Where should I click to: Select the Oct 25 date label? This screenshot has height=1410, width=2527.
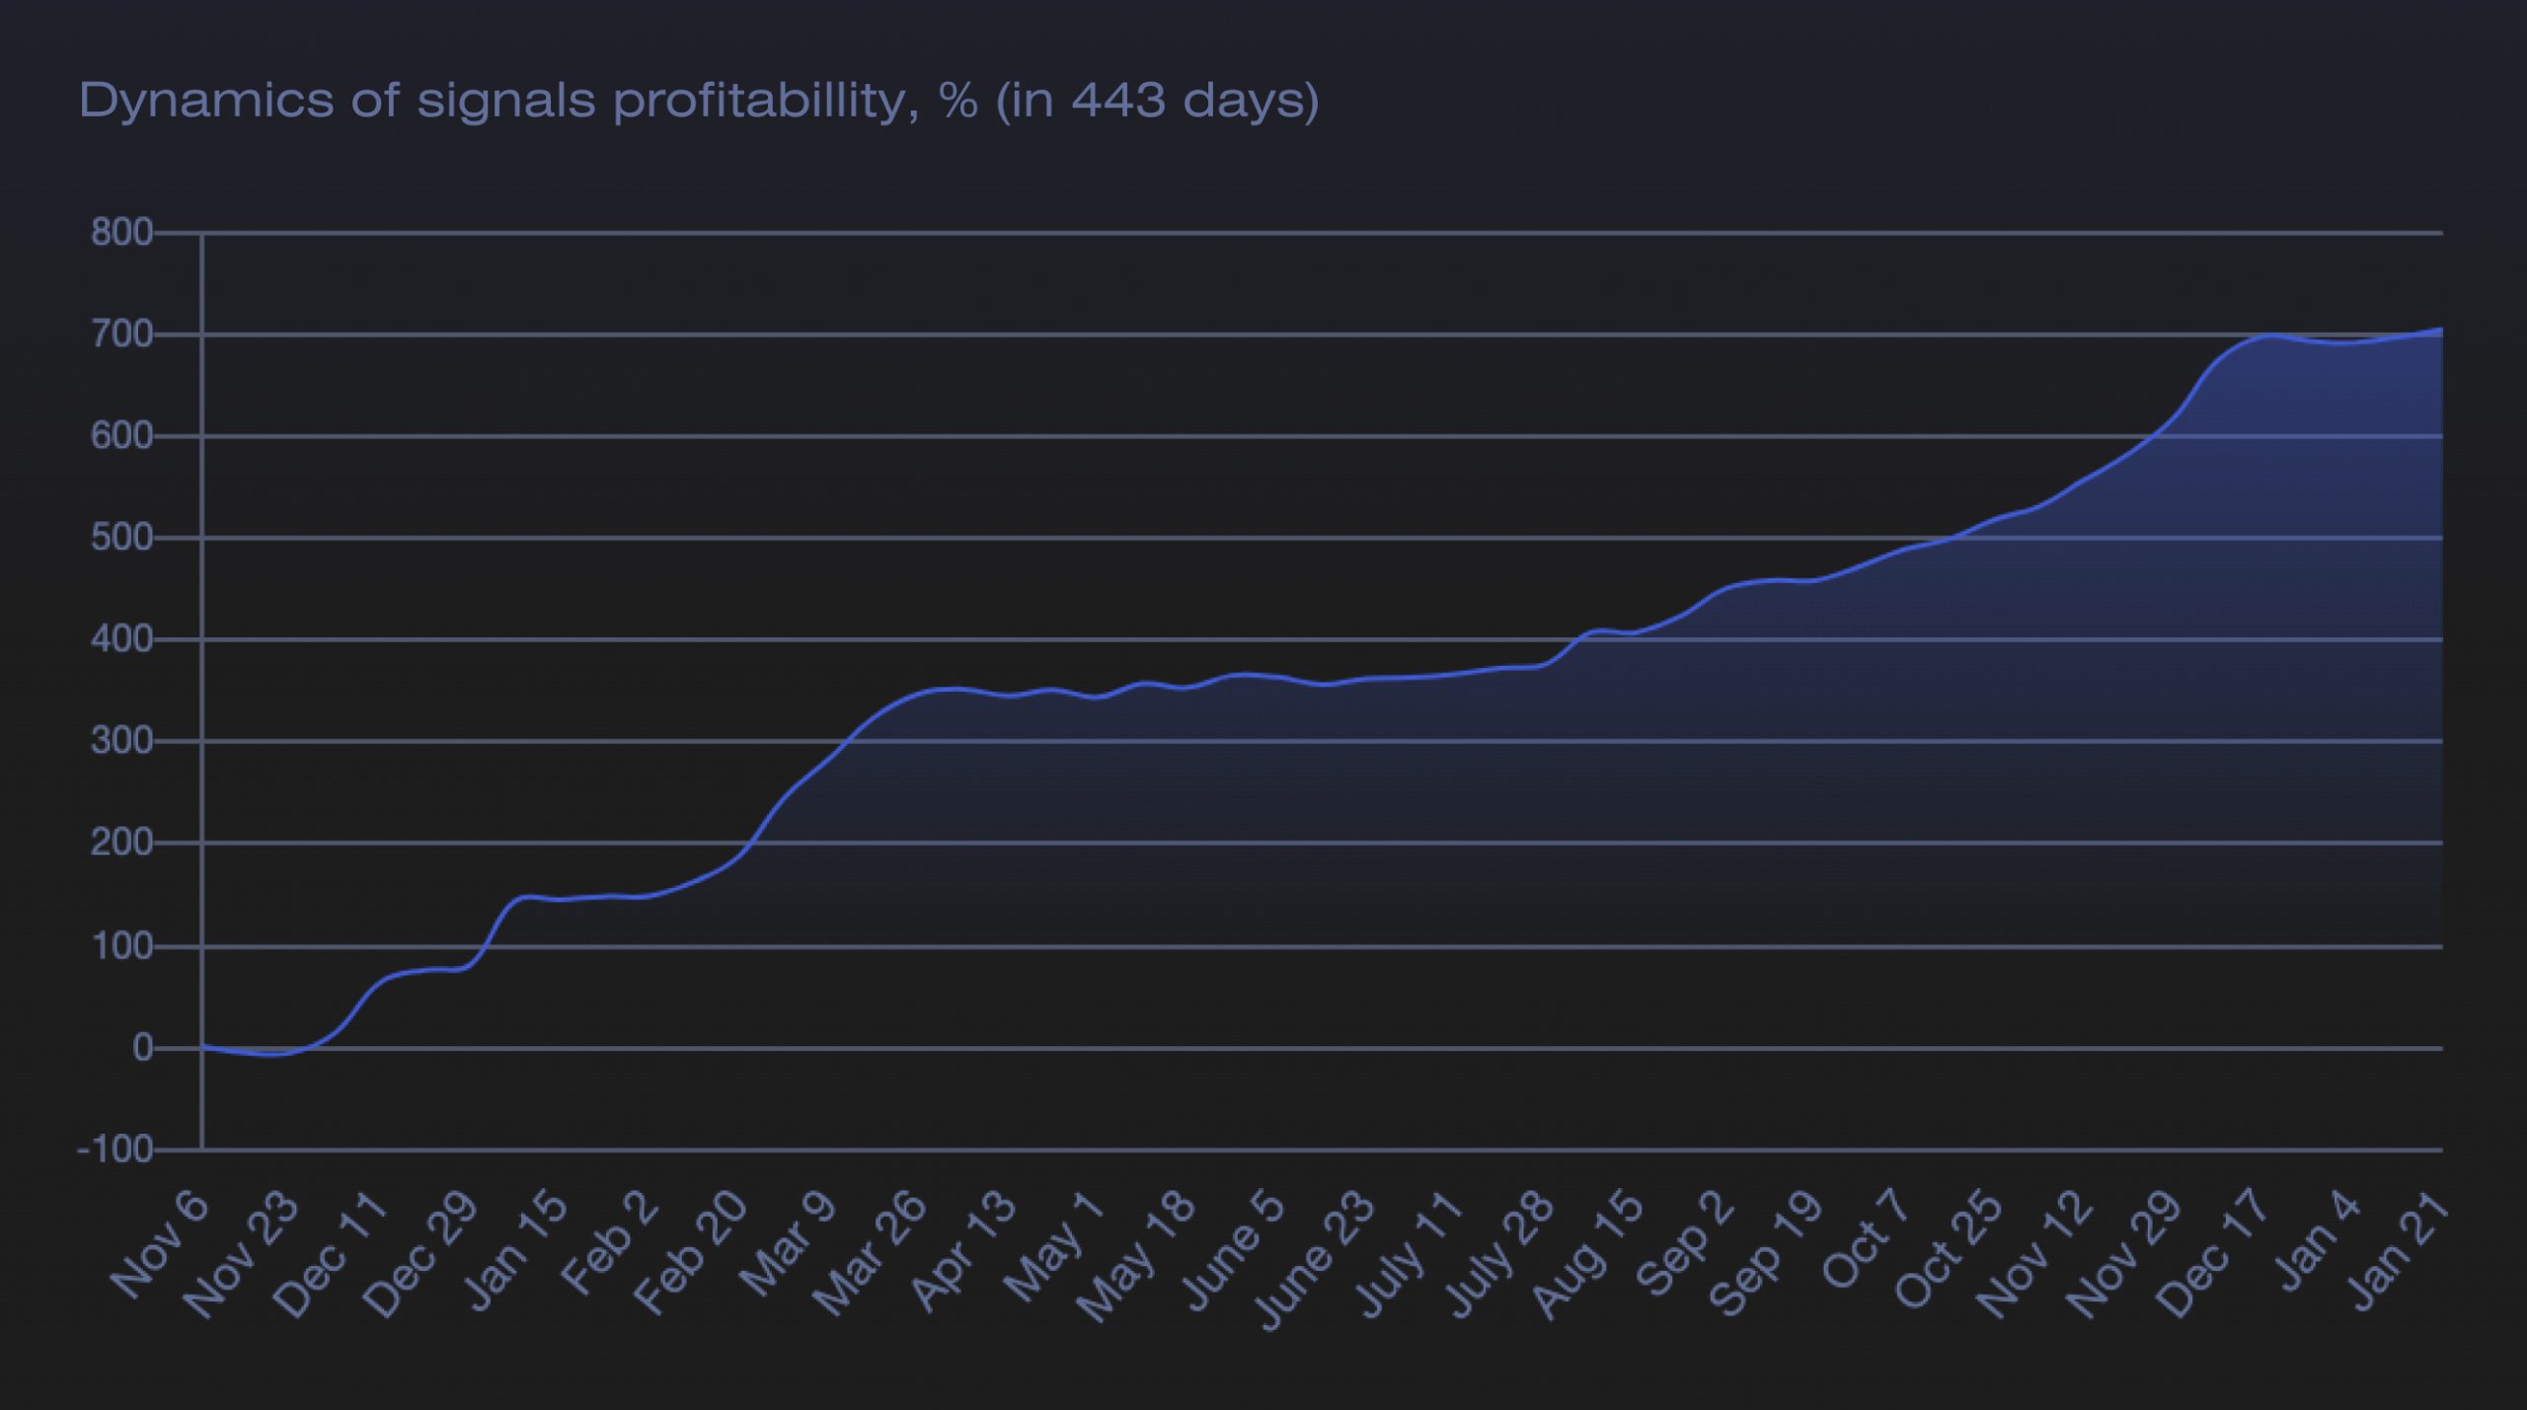1950,1250
